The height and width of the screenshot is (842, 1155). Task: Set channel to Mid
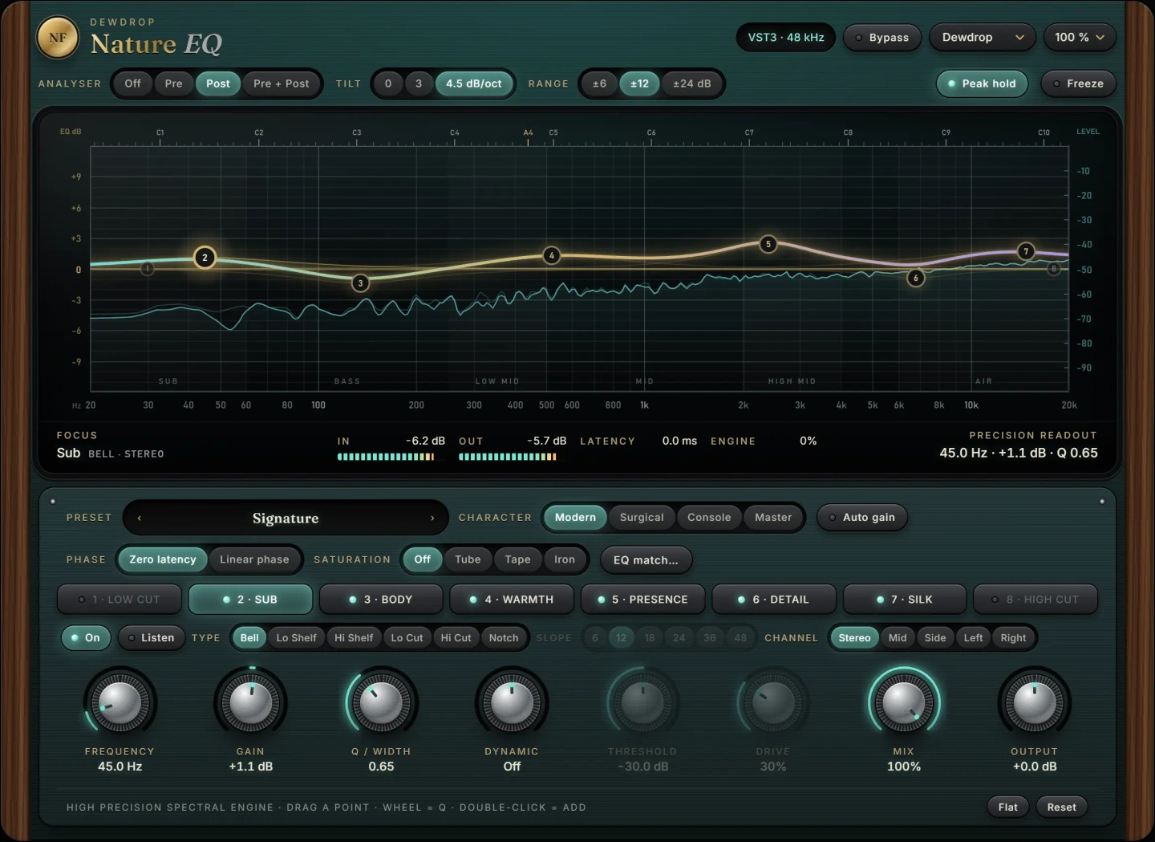click(898, 638)
